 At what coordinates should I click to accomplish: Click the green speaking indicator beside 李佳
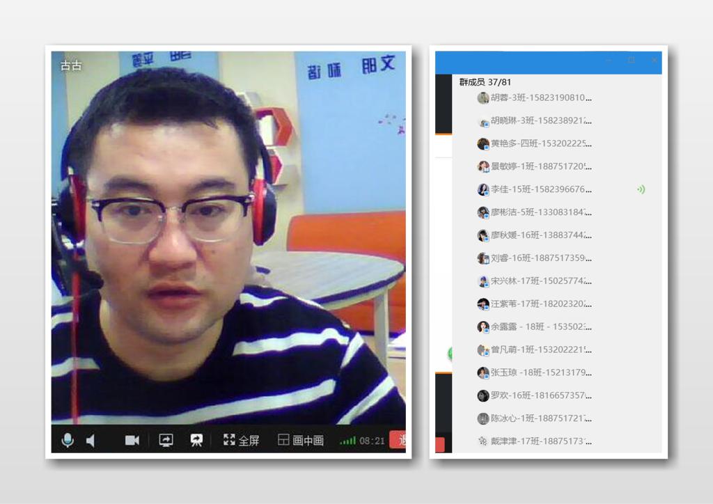pyautogui.click(x=641, y=189)
